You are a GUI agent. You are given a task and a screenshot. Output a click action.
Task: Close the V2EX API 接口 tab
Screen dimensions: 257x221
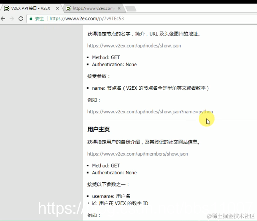(x=57, y=8)
